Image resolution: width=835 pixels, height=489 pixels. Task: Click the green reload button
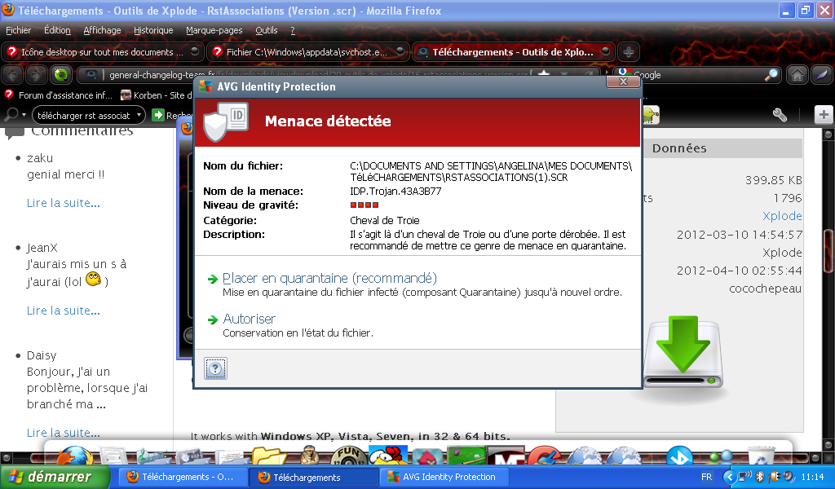[x=60, y=75]
